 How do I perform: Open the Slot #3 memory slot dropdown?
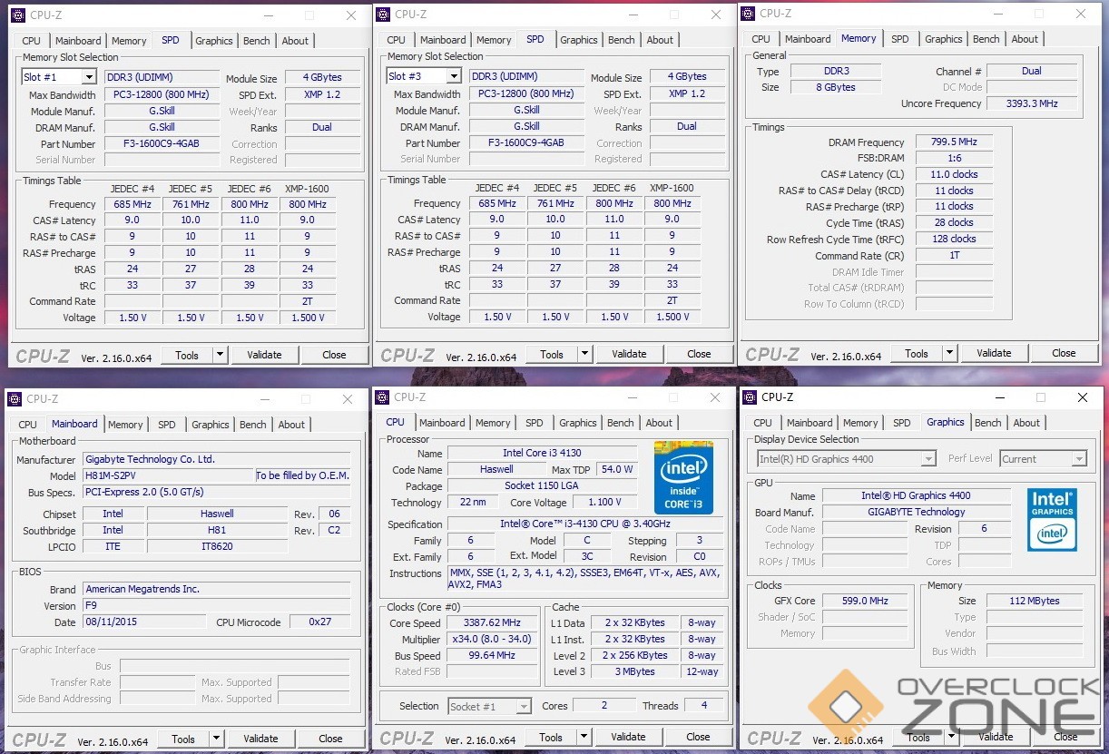(453, 76)
